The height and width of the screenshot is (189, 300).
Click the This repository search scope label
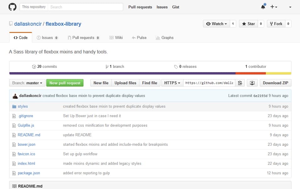[x=34, y=7]
